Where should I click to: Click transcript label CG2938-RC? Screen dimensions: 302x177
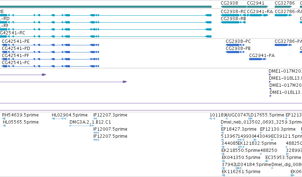pos(234,12)
